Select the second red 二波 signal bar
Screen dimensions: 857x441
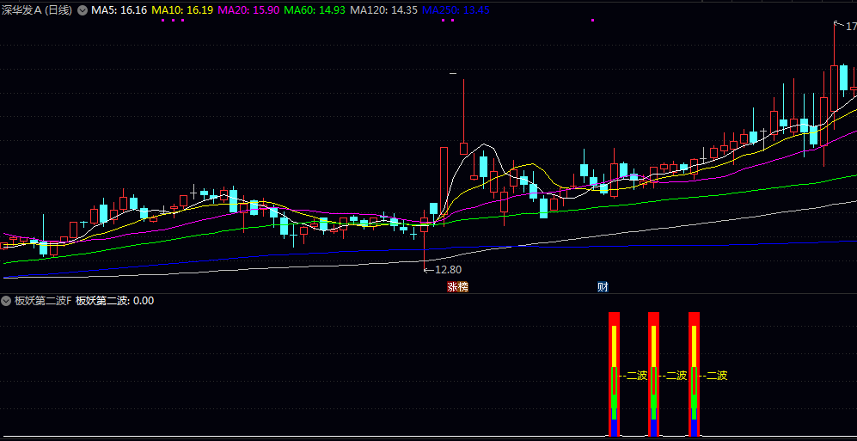pos(653,374)
